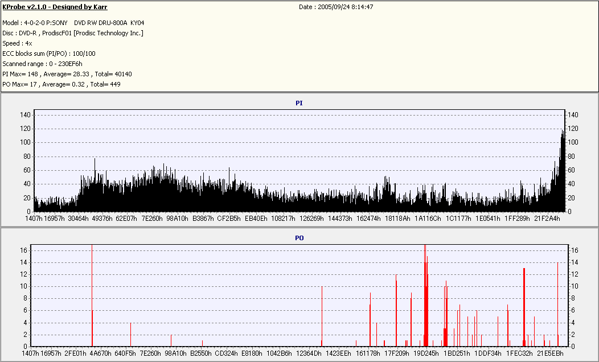
Task: Click the ProdiscF01 disc information line
Action: pos(72,33)
